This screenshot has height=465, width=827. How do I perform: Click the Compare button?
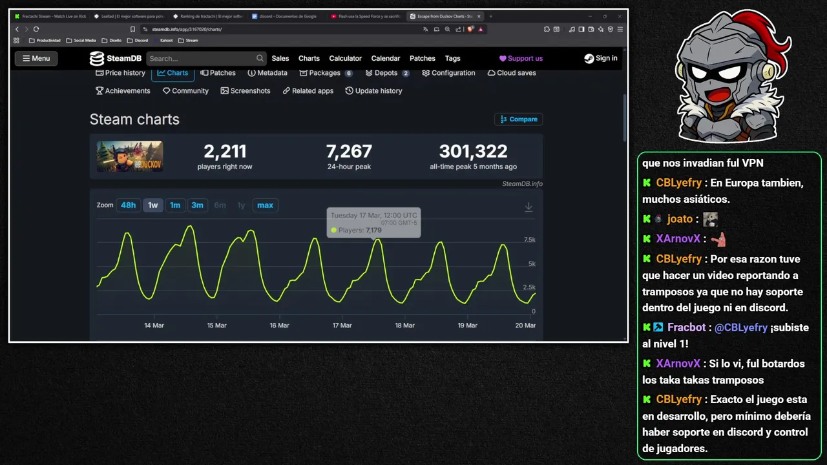point(518,119)
